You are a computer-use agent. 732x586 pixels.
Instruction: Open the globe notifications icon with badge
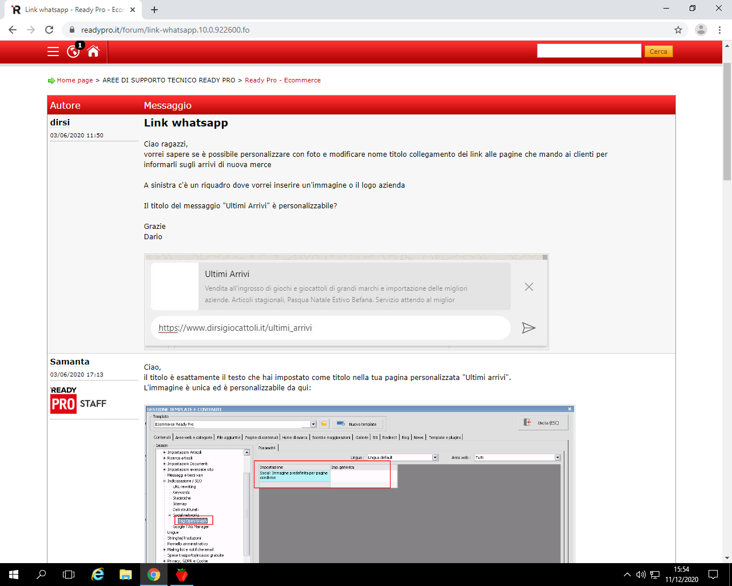click(74, 50)
